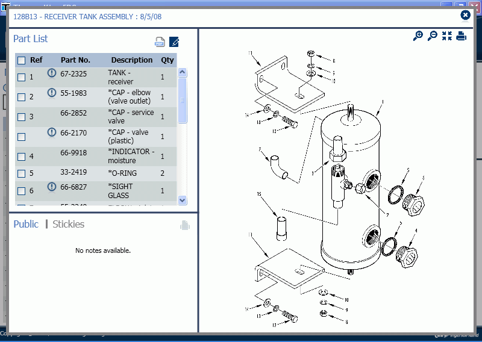The height and width of the screenshot is (342, 482).
Task: Fit the diagram to the window
Action: coord(446,36)
